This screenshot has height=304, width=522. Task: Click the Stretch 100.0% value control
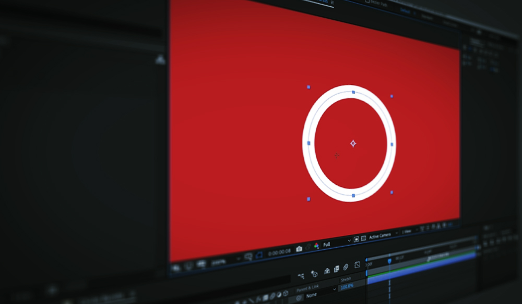(346, 287)
